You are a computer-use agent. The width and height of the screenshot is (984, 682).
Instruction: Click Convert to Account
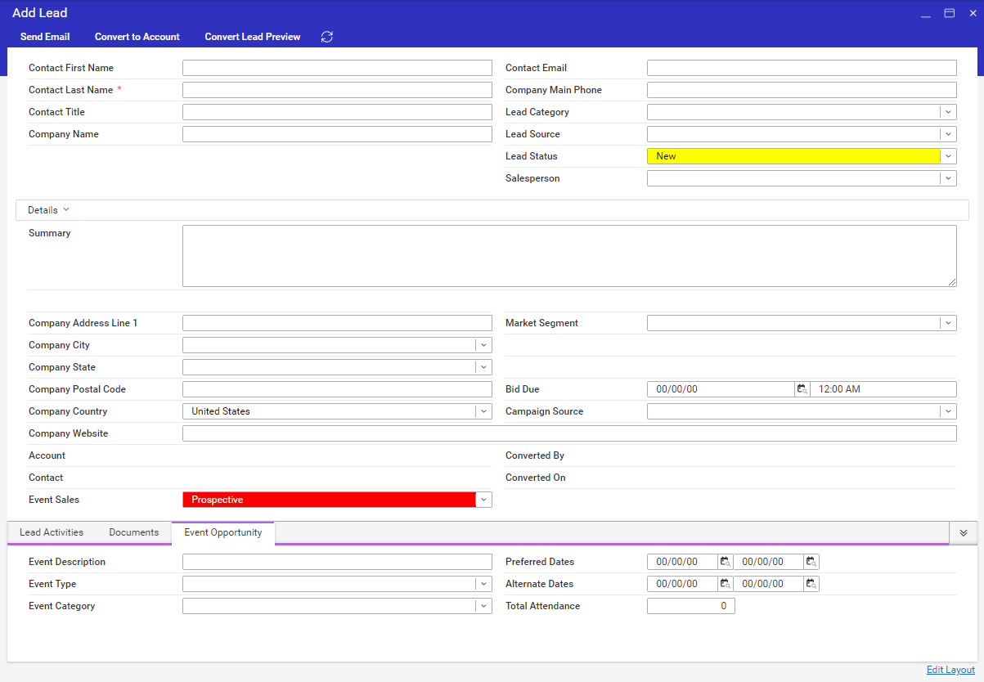(137, 37)
